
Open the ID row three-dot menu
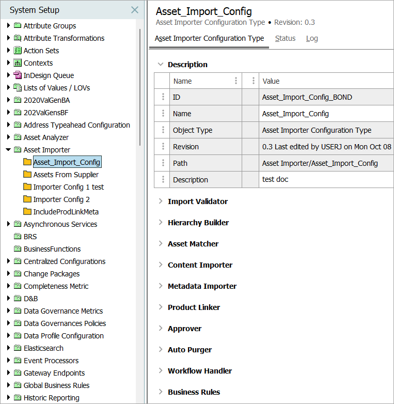click(x=163, y=97)
